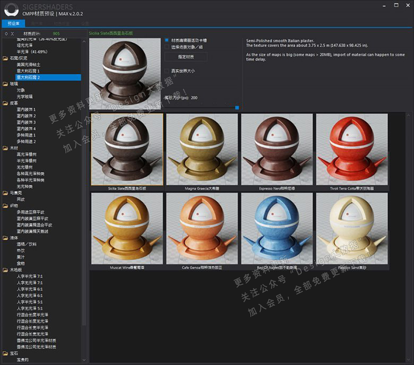Select the Espresso Nero brown material ball
414x365 pixels.
pos(276,149)
